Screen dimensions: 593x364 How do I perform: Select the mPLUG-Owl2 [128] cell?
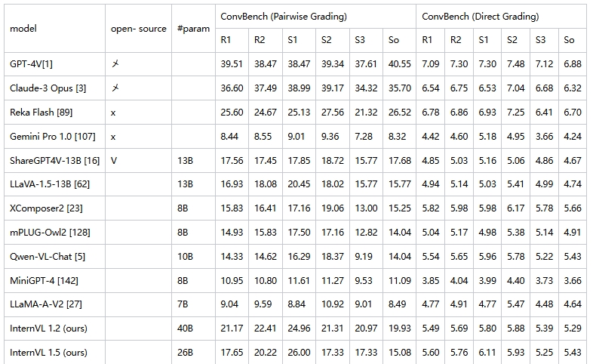point(50,233)
